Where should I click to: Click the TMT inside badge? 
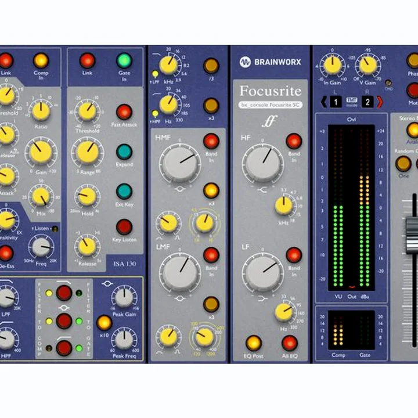pyautogui.click(x=351, y=102)
